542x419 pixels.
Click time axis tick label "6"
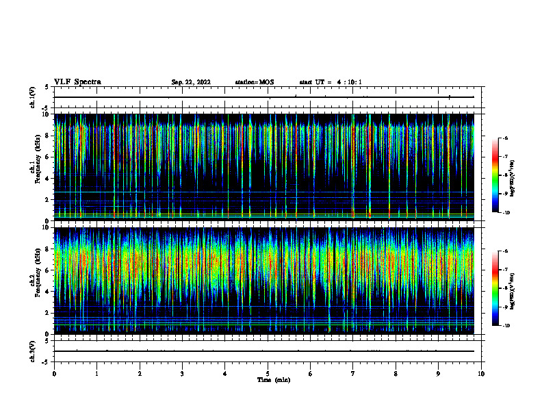311,374
